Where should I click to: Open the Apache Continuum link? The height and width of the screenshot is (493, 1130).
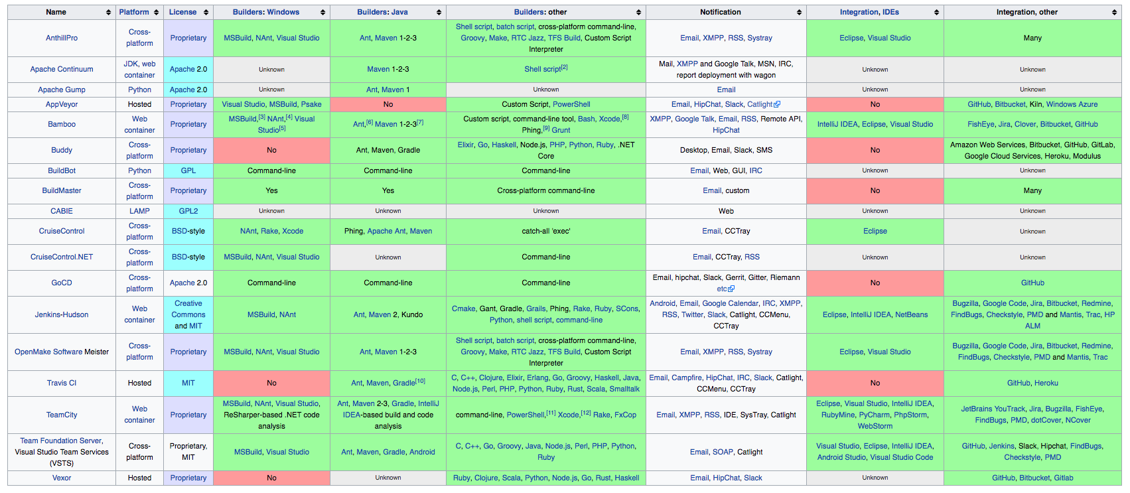(62, 69)
